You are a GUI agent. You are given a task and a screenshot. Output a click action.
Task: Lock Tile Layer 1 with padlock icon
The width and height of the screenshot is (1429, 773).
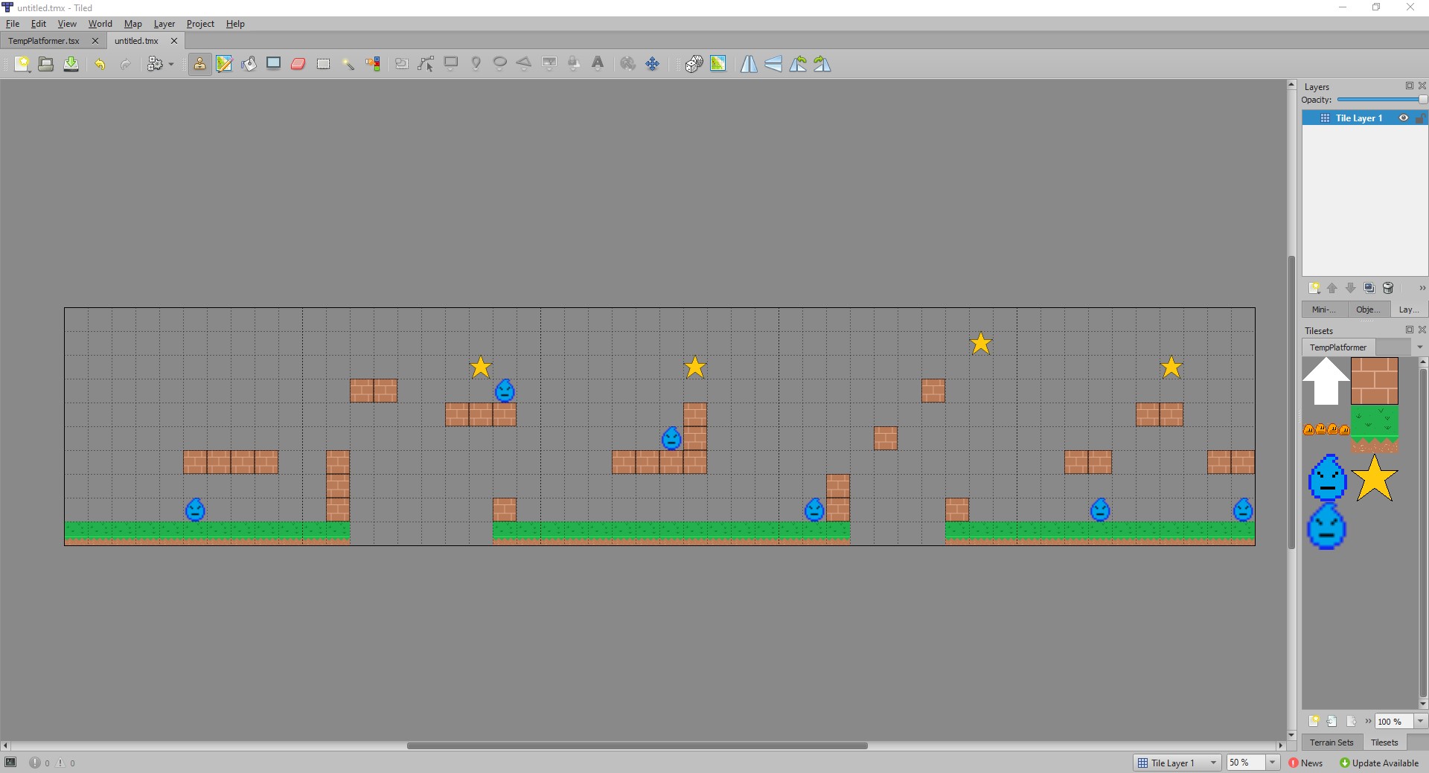point(1420,118)
